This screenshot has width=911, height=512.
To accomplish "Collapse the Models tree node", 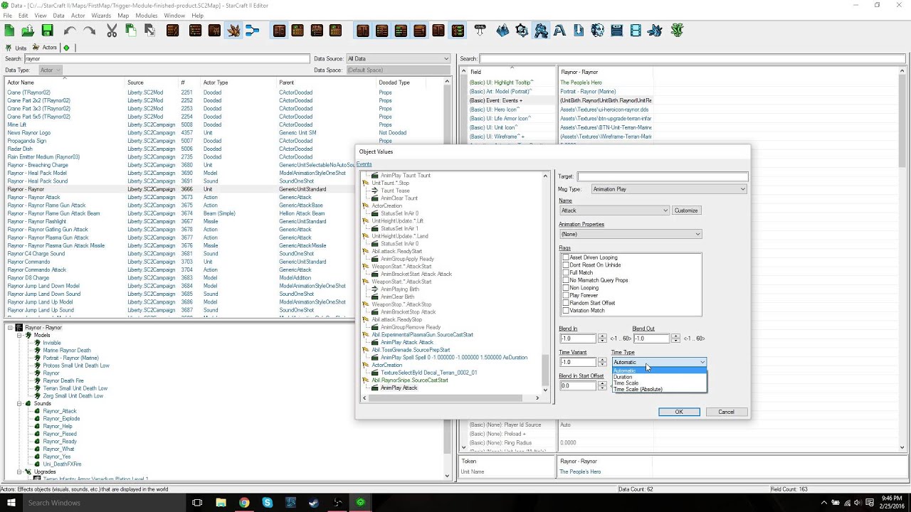I will [20, 335].
